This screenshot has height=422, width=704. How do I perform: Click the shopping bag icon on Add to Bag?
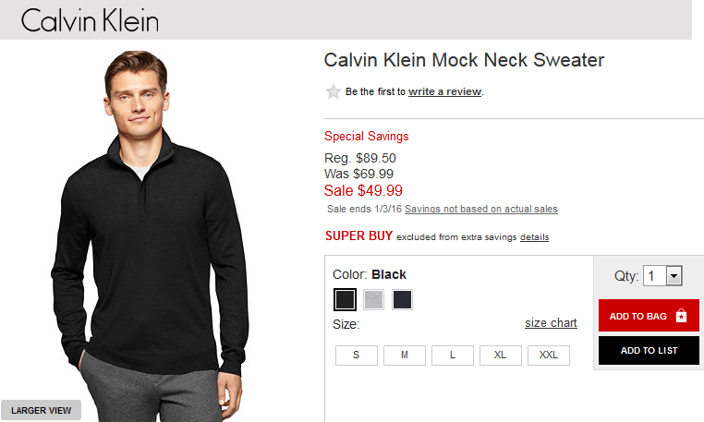click(681, 316)
